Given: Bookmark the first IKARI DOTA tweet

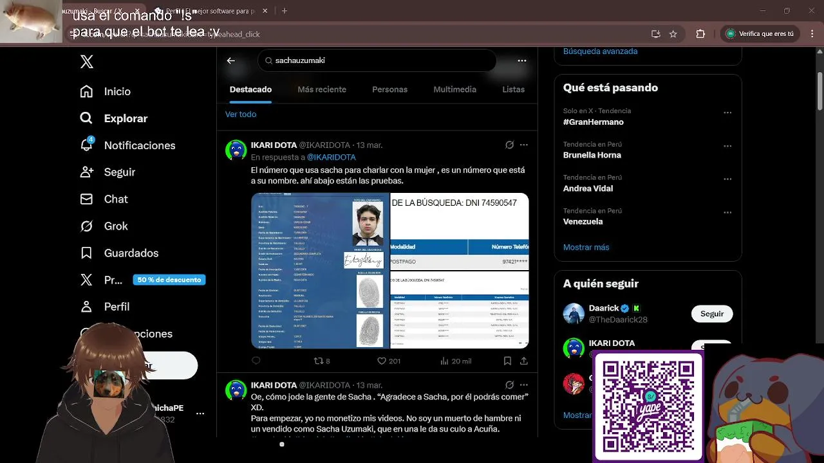Looking at the screenshot, I should coord(507,361).
